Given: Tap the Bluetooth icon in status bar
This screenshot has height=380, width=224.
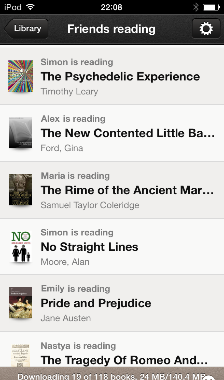Looking at the screenshot, I should point(195,7).
